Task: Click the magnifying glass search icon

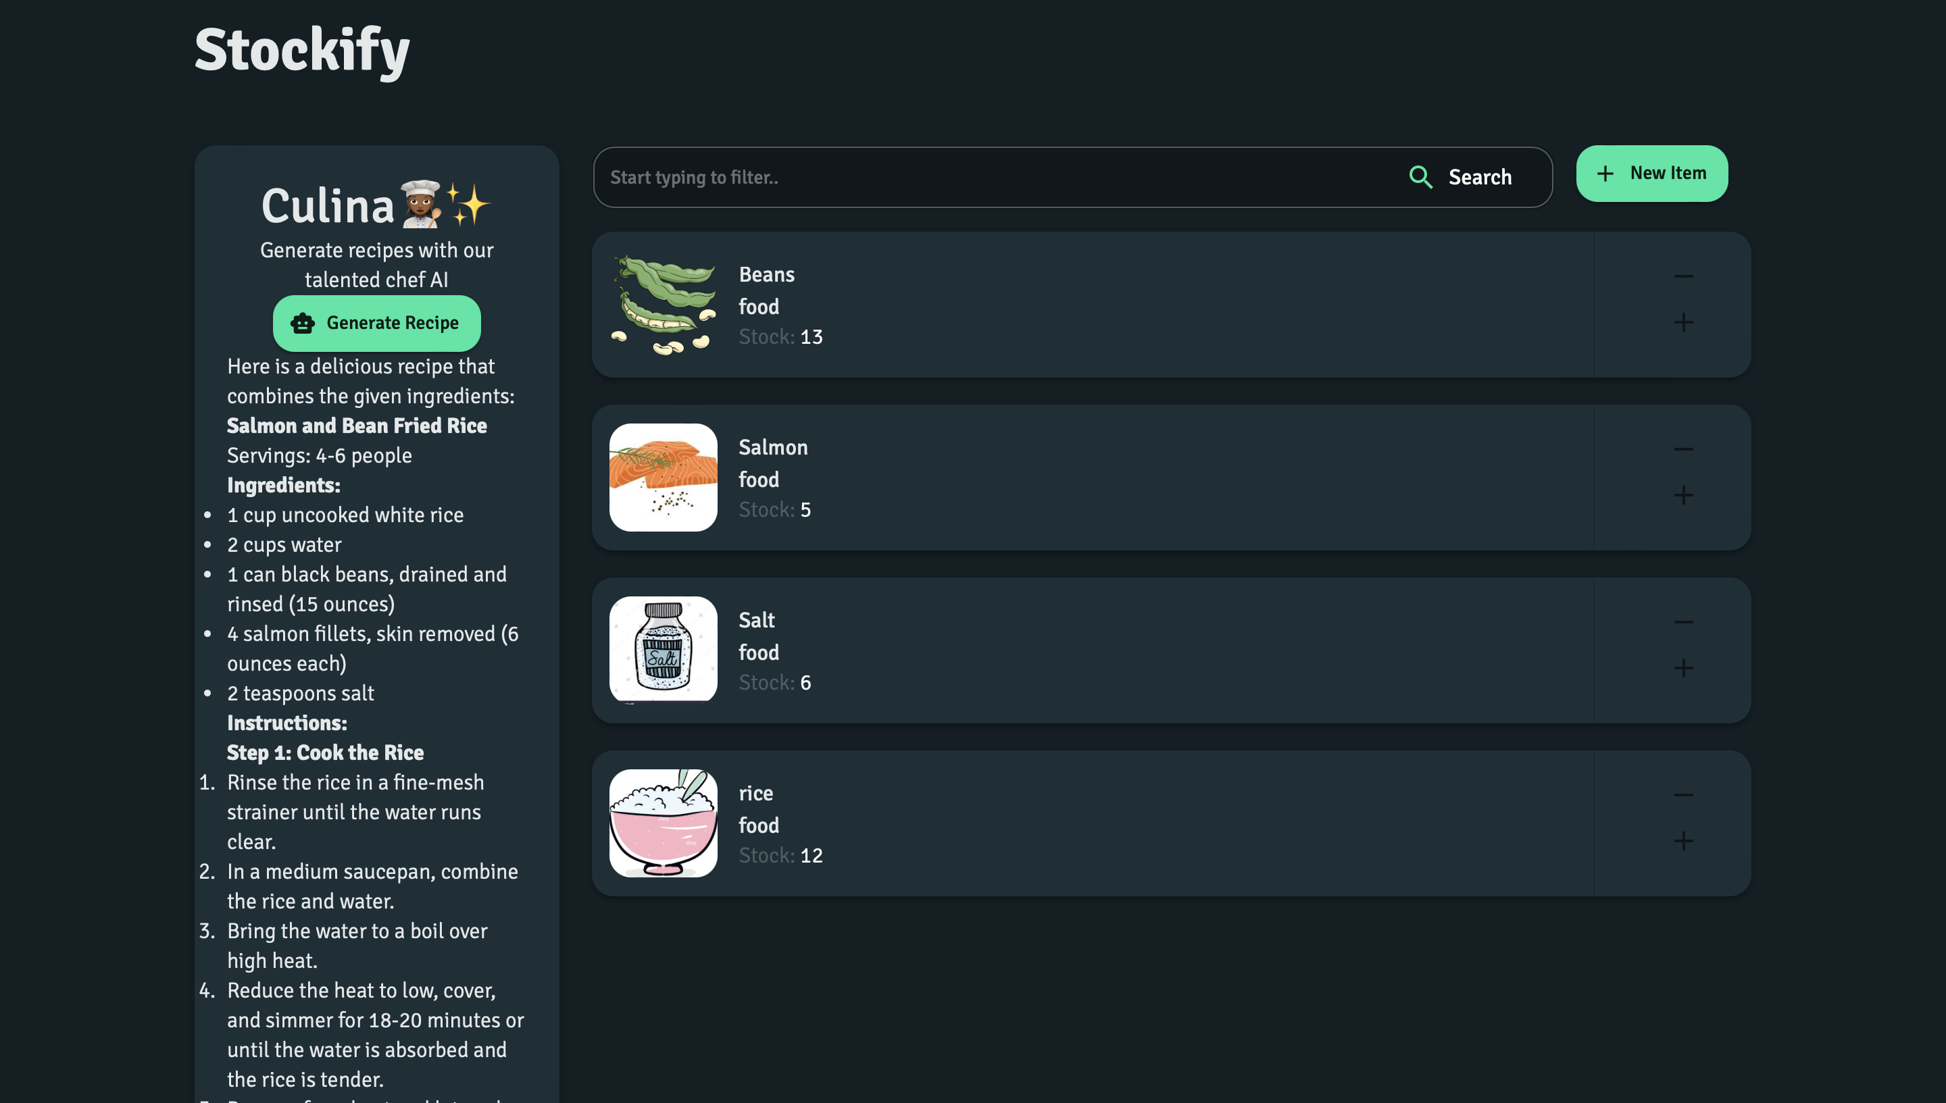Action: click(x=1422, y=176)
